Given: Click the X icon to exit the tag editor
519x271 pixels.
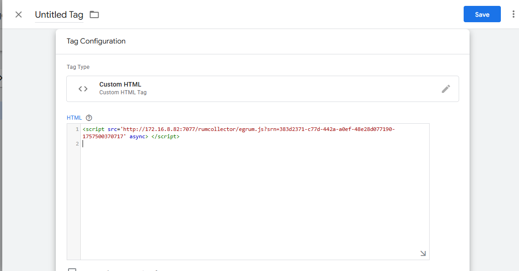Looking at the screenshot, I should 18,14.
